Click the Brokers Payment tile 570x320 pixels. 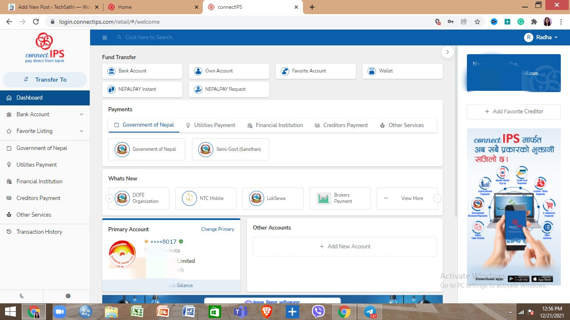coord(340,198)
